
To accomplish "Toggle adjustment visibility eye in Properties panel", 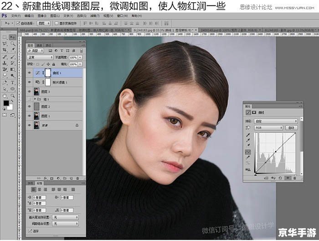I will [288, 178].
